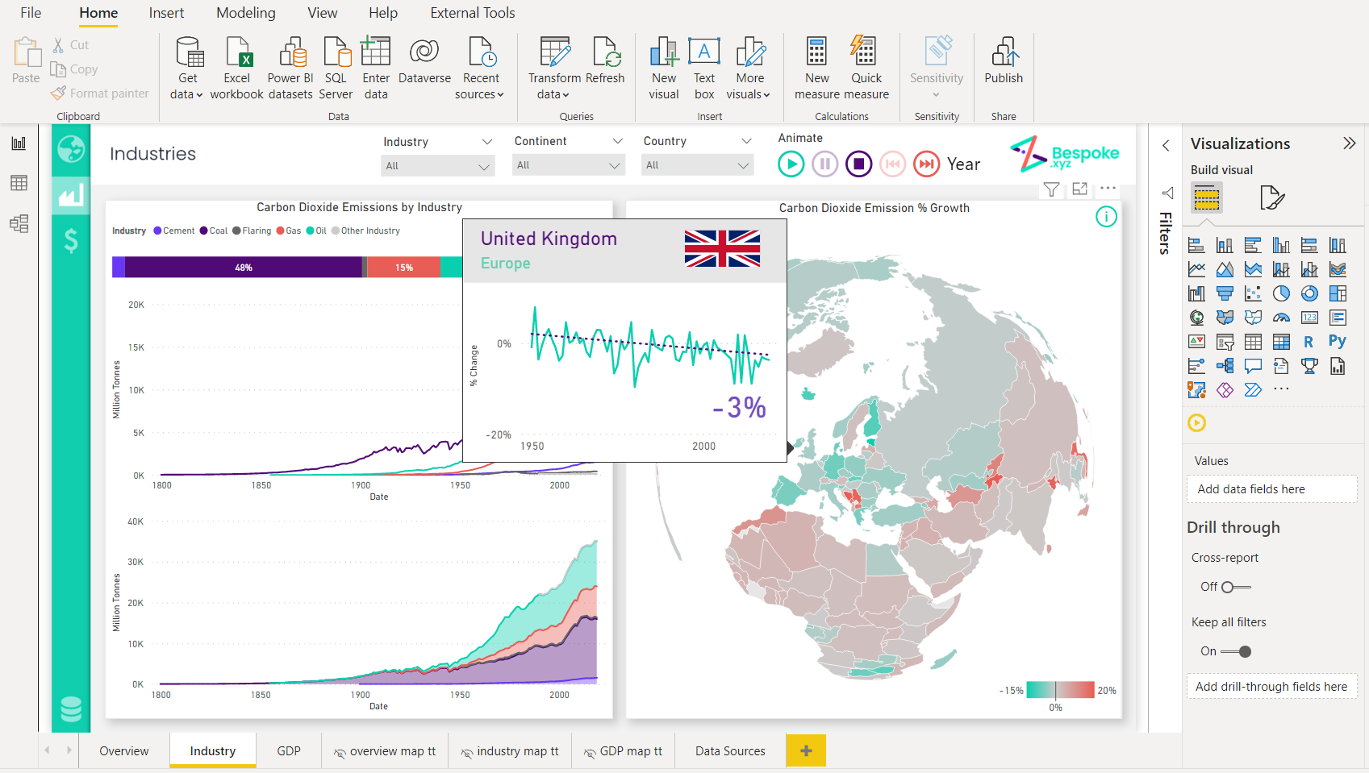1369x773 pixels.
Task: Open the Modeling ribbon tab
Action: tap(245, 13)
